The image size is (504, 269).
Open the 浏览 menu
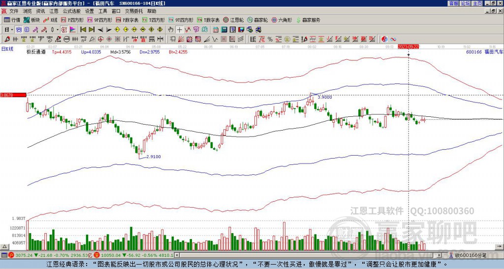click(27, 11)
